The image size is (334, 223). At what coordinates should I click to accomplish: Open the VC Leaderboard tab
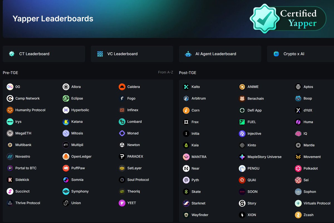(x=132, y=54)
